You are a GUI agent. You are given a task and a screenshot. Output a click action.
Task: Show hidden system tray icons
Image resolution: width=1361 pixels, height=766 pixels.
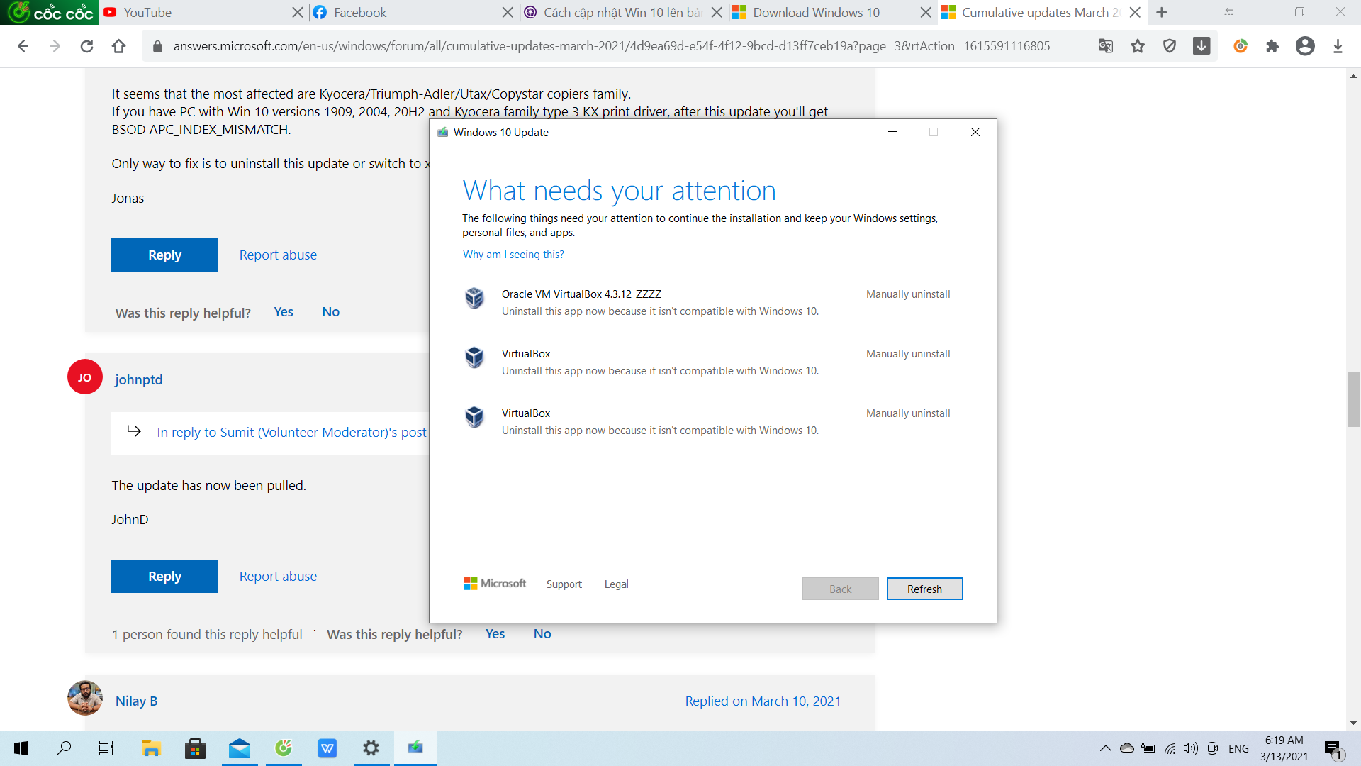(1105, 748)
